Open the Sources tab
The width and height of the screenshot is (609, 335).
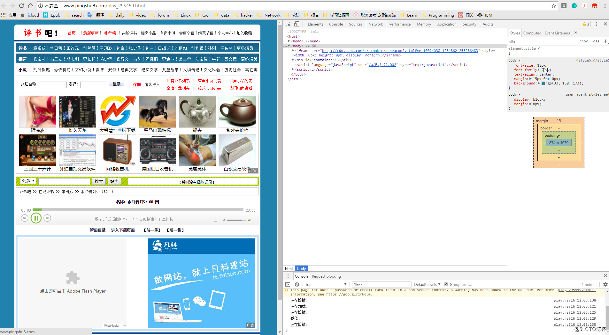pos(356,24)
